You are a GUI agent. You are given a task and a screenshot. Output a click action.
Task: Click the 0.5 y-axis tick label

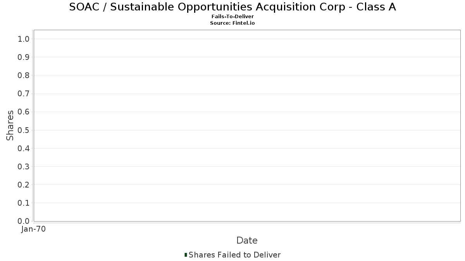[24, 130]
